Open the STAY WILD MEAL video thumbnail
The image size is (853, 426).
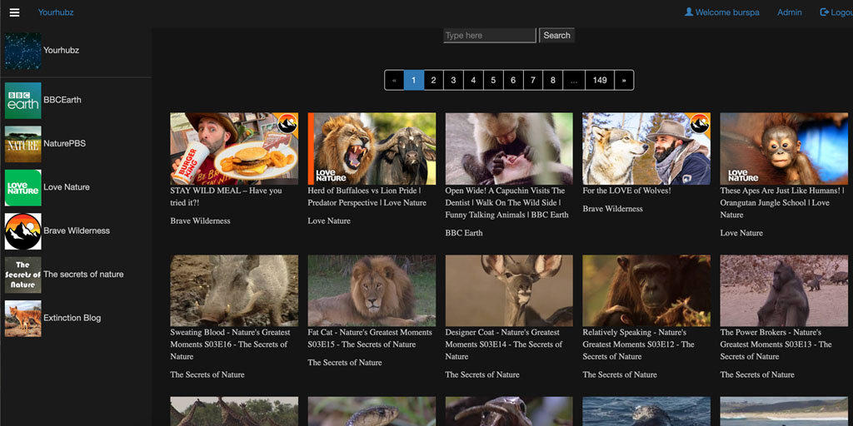click(x=233, y=149)
